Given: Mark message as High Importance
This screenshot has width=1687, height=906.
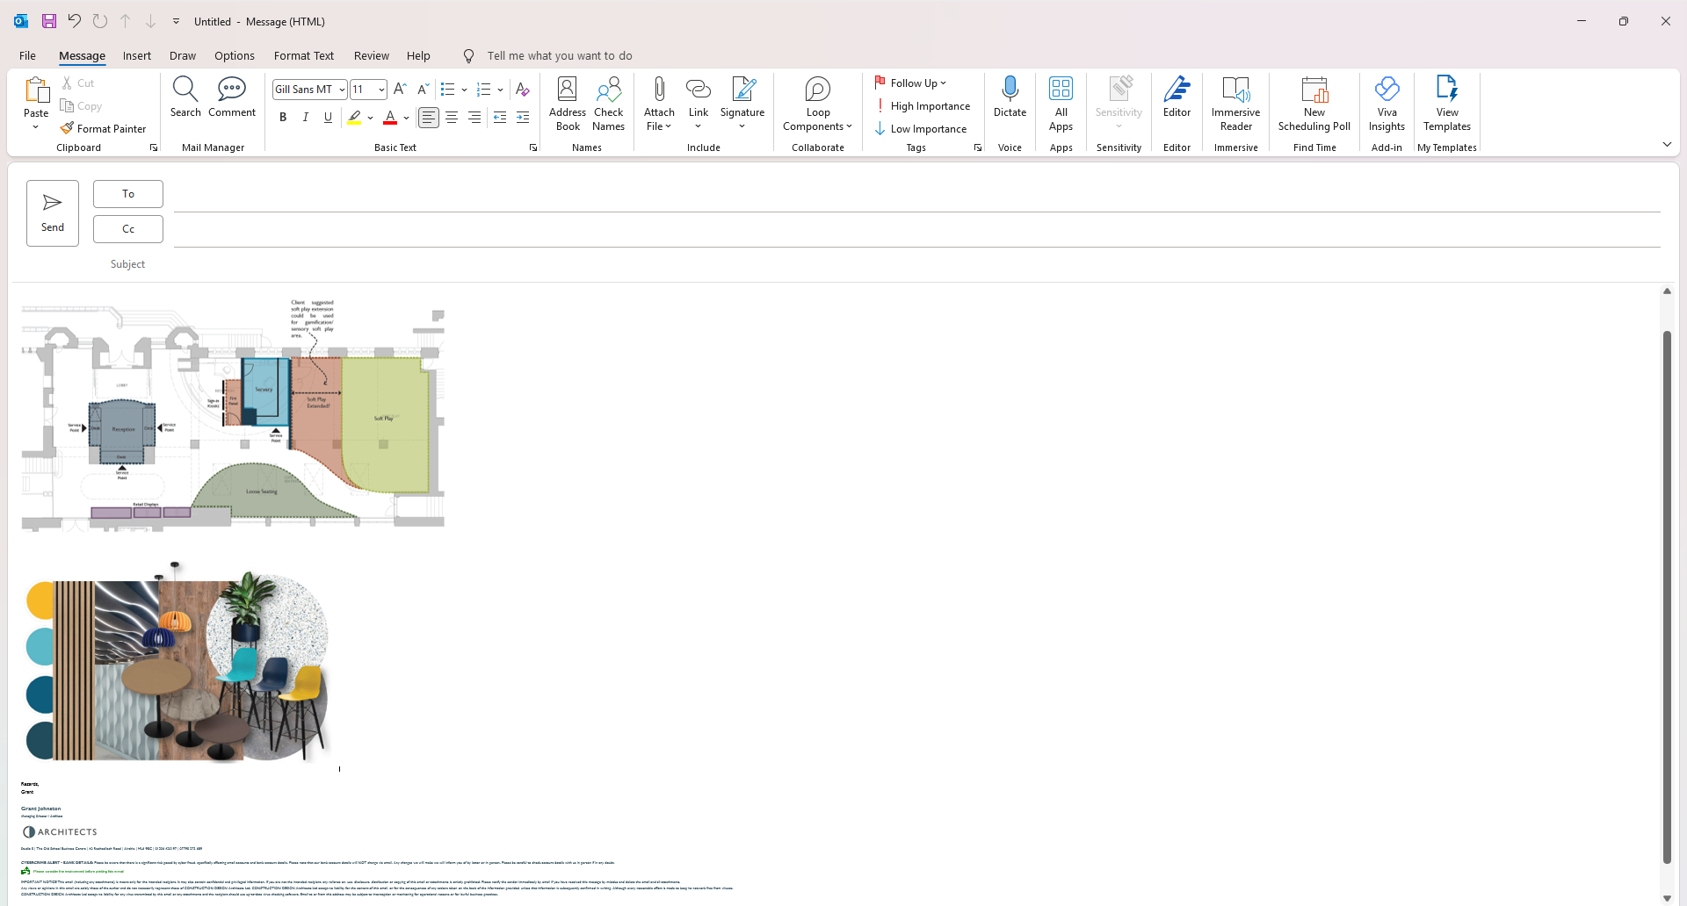Looking at the screenshot, I should tap(923, 106).
